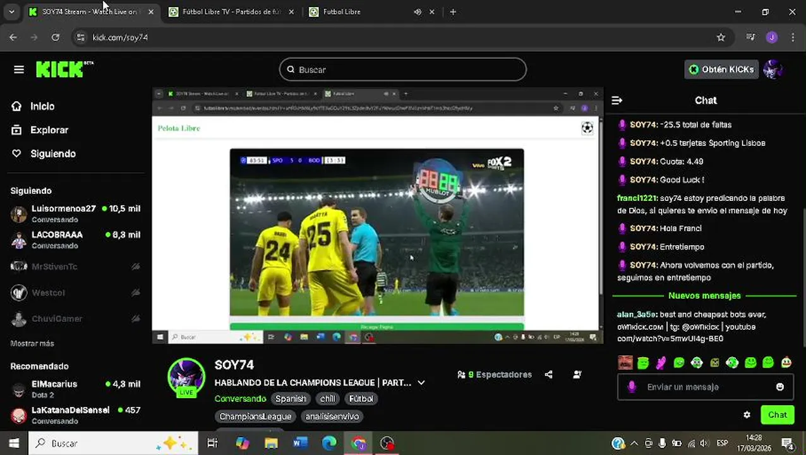Click the purple badge icon in chat input

[x=632, y=387]
